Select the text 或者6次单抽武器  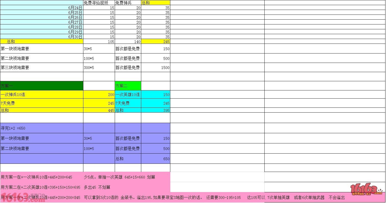pos(309,197)
